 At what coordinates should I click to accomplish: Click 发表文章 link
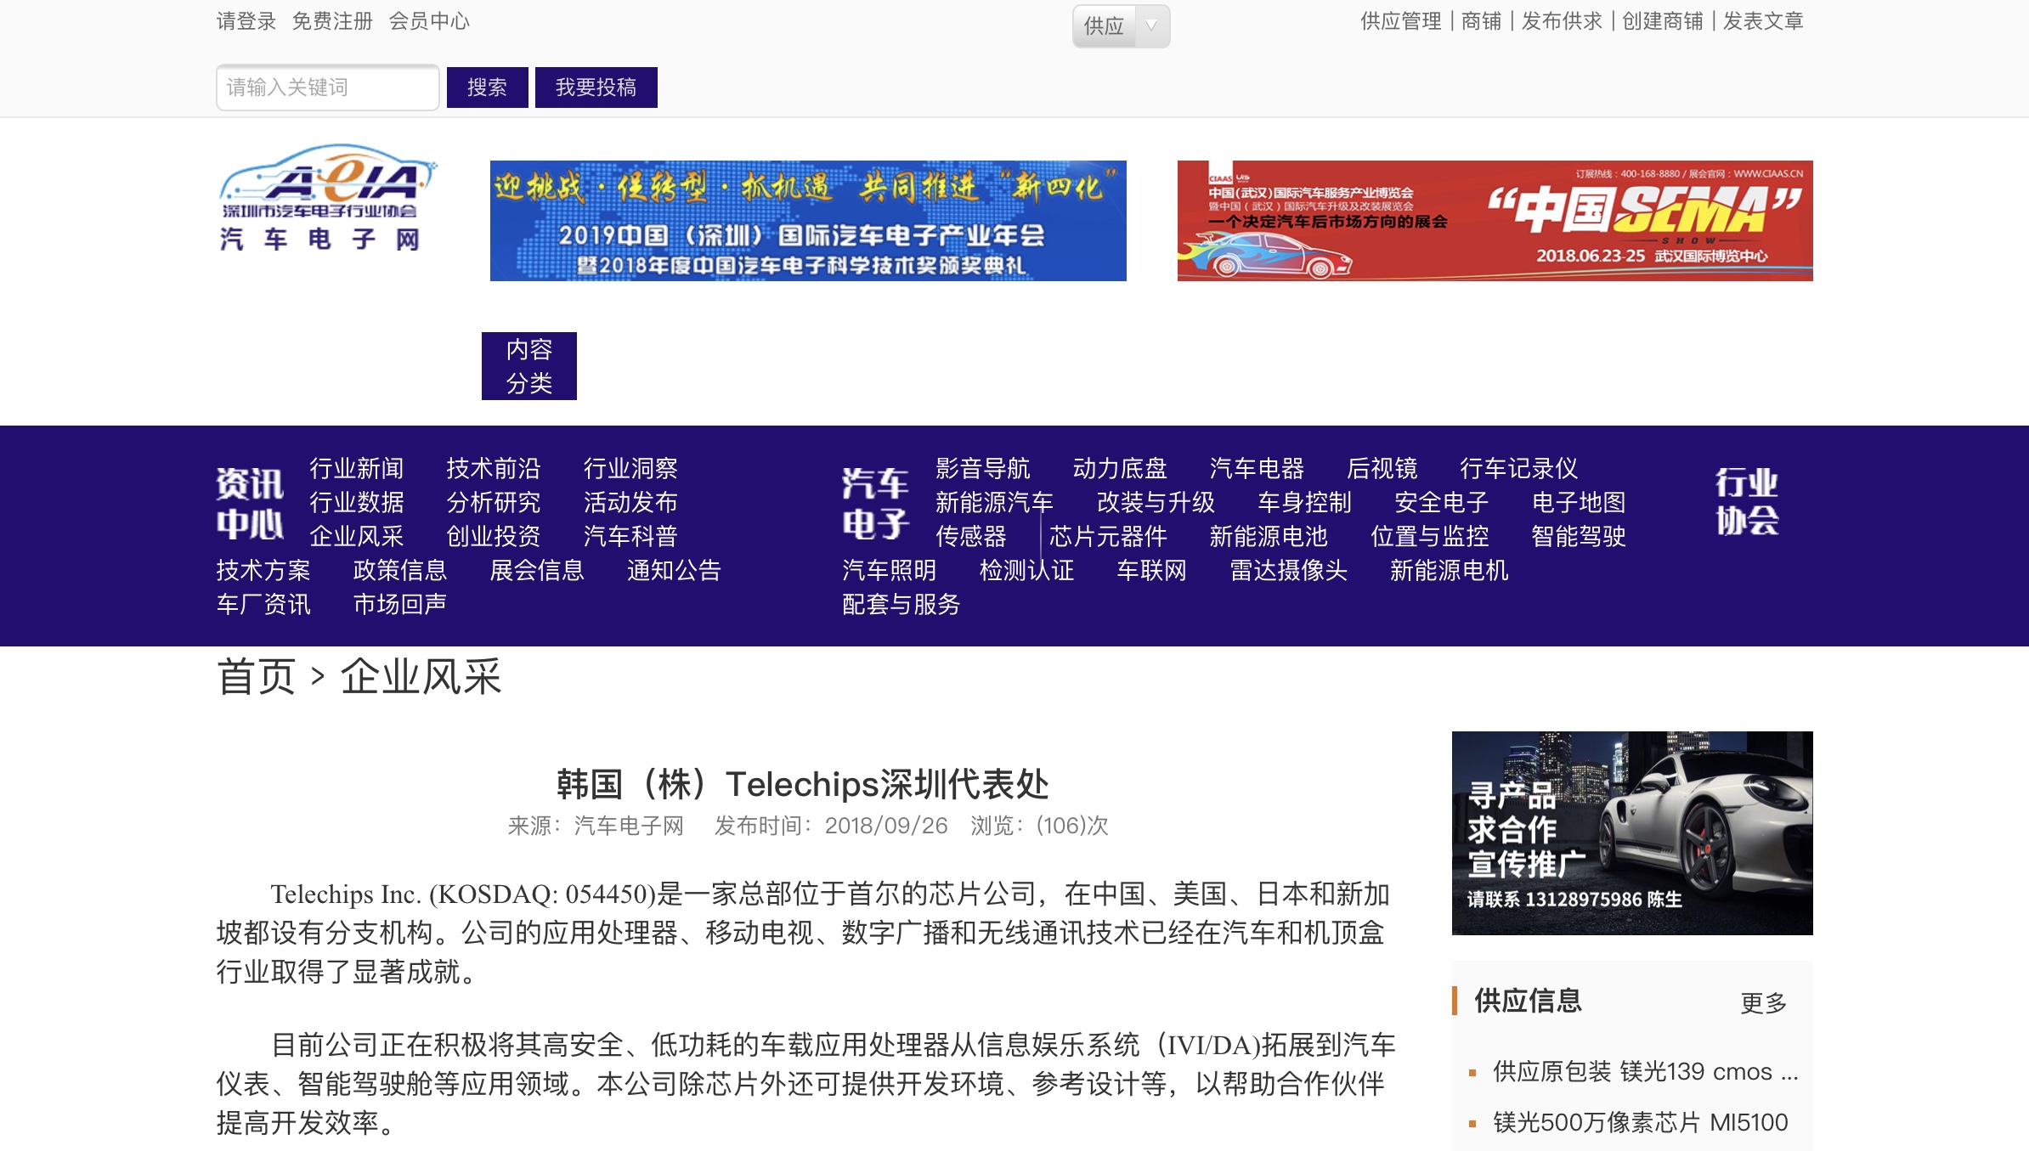click(1763, 21)
